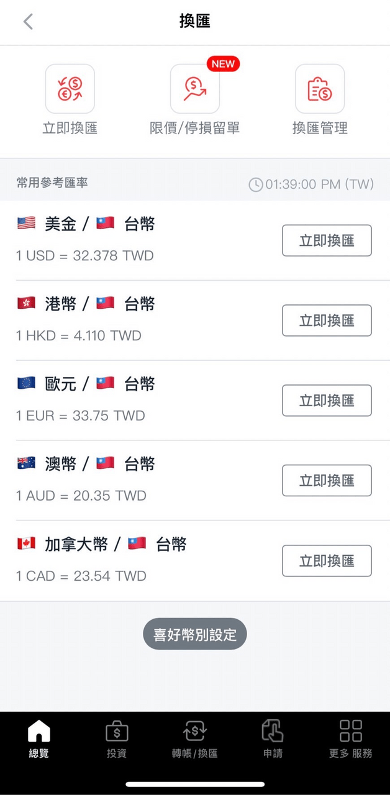Open 換匯管理 exchange management icon
This screenshot has width=390, height=795.
[320, 89]
